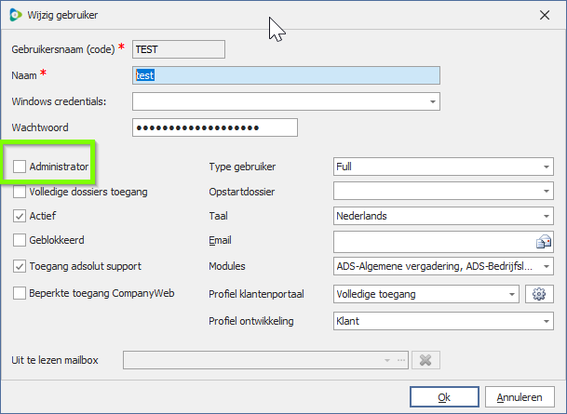This screenshot has width=567, height=414.
Task: Close the Wijzig gebruiker dialog
Action: pos(544,15)
